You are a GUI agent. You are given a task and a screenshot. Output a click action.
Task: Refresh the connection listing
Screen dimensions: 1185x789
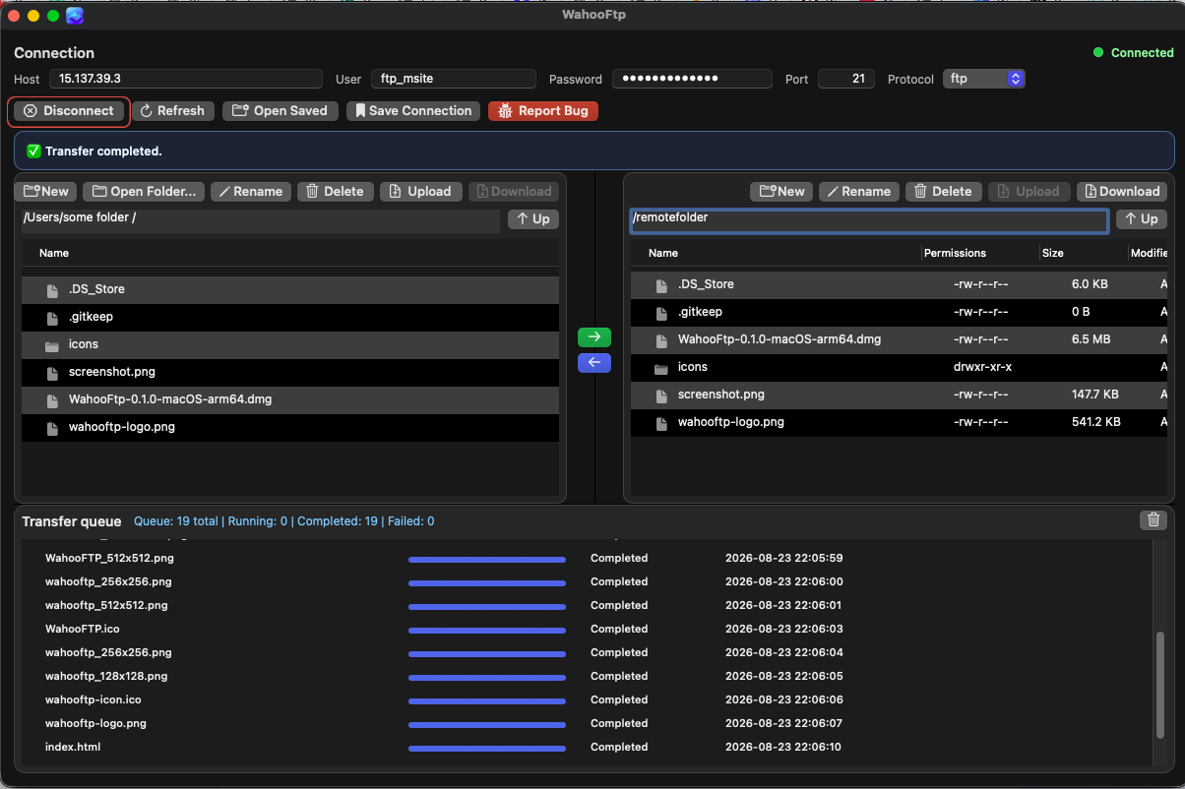[172, 111]
